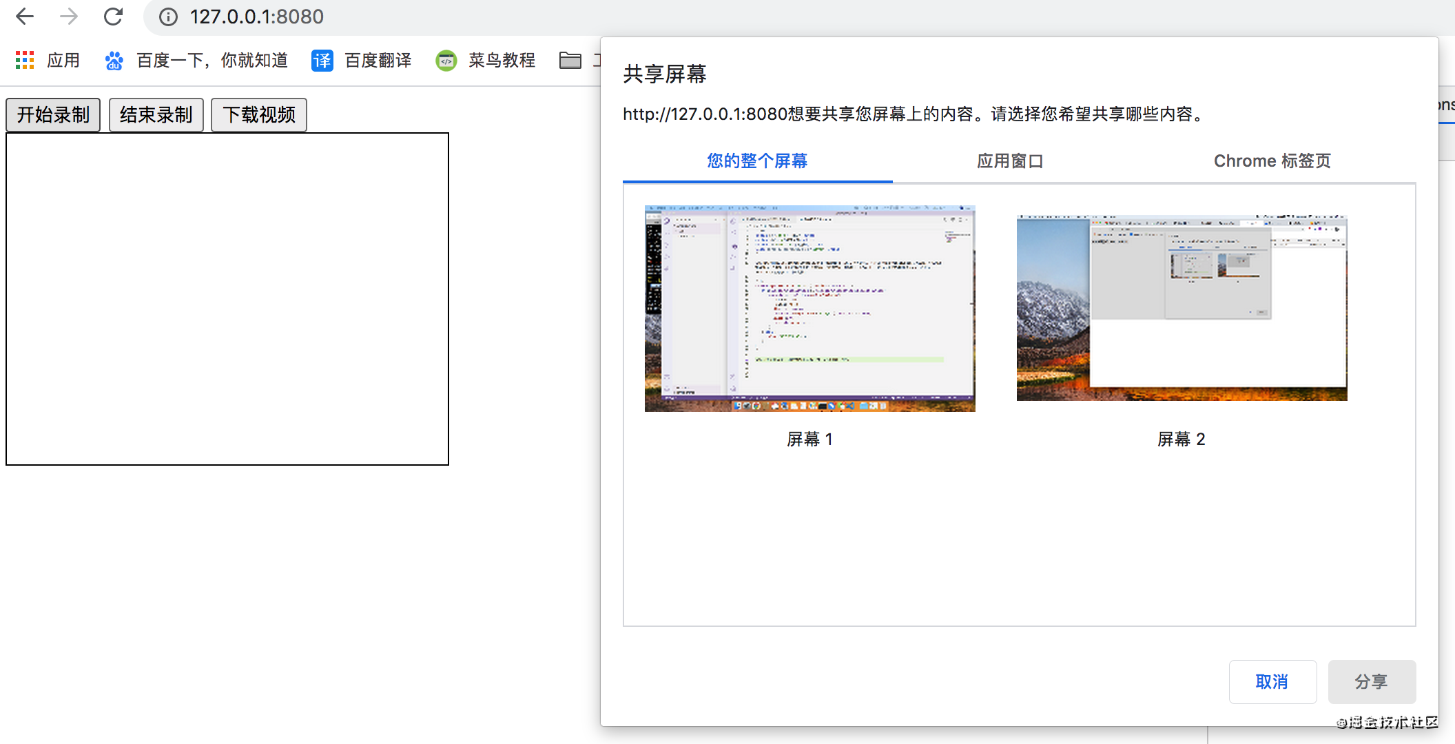This screenshot has width=1455, height=744.
Task: Select the 屏幕 2 thumbnail
Action: tap(1181, 307)
